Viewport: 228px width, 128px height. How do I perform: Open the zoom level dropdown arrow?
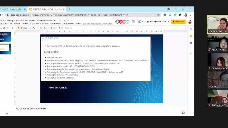pos(15,28)
